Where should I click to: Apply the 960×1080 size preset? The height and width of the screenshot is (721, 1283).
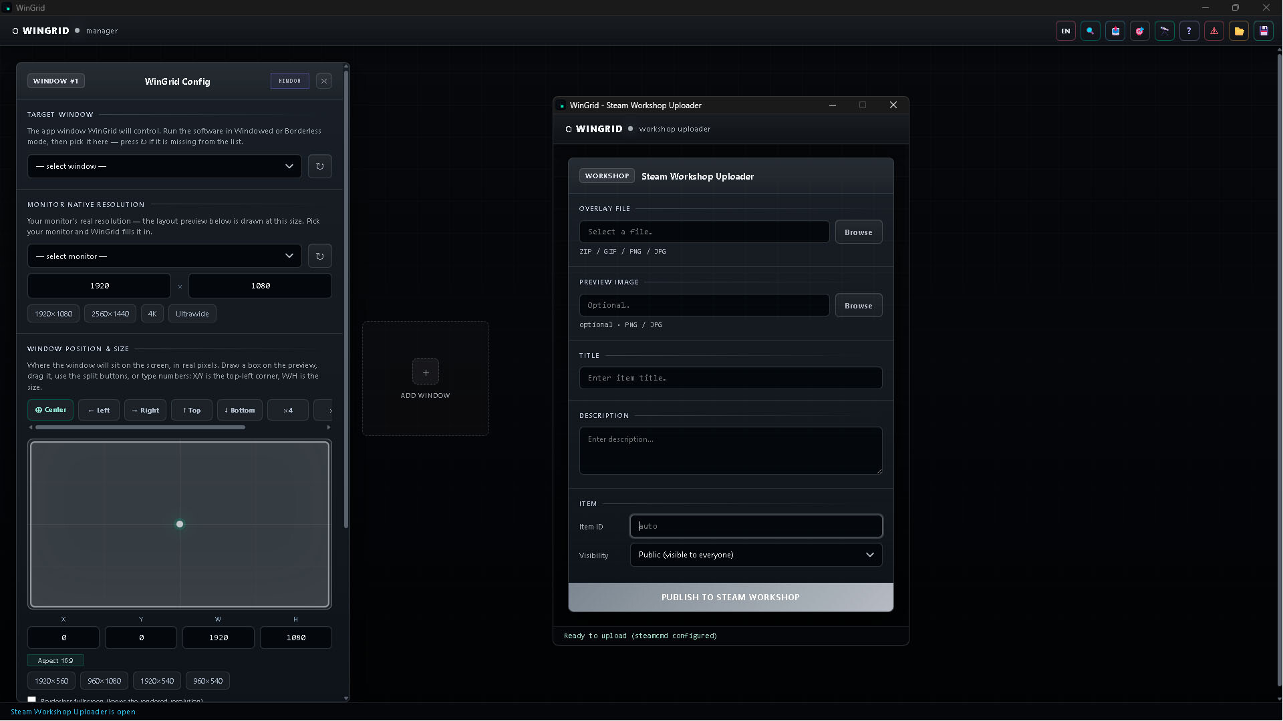(x=104, y=681)
